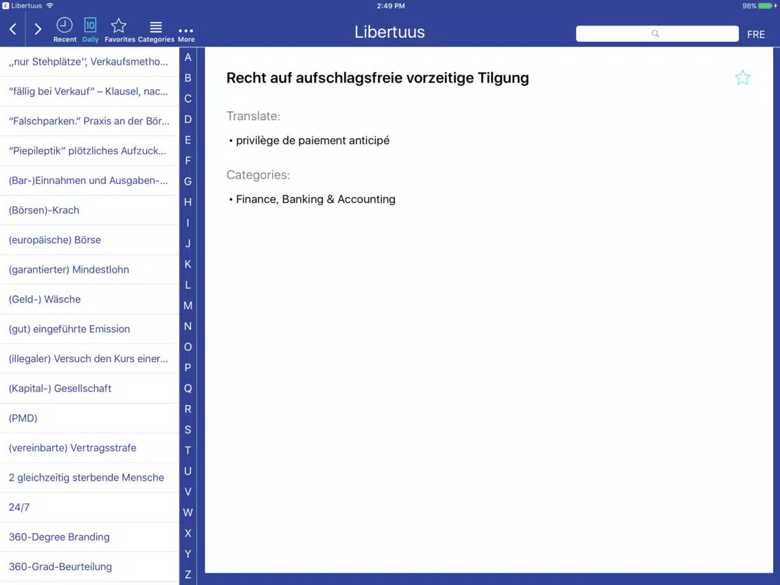
Task: Go forward with the right arrow
Action: (x=38, y=29)
